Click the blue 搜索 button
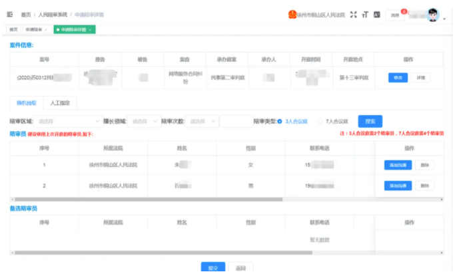The width and height of the screenshot is (459, 274). tap(370, 121)
